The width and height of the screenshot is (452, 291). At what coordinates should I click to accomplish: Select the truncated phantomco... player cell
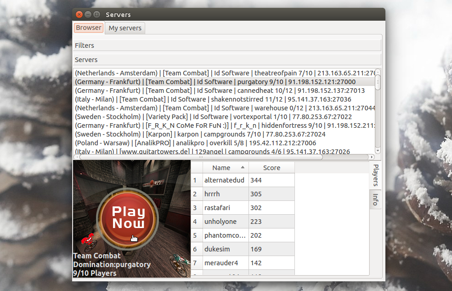pos(226,235)
